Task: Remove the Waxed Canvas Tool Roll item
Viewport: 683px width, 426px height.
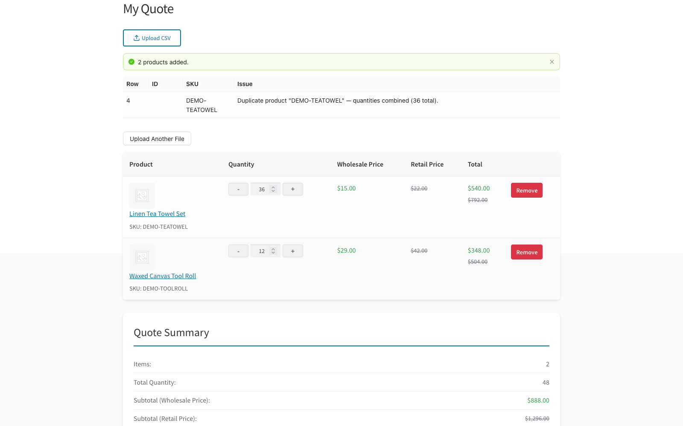Action: (x=527, y=252)
